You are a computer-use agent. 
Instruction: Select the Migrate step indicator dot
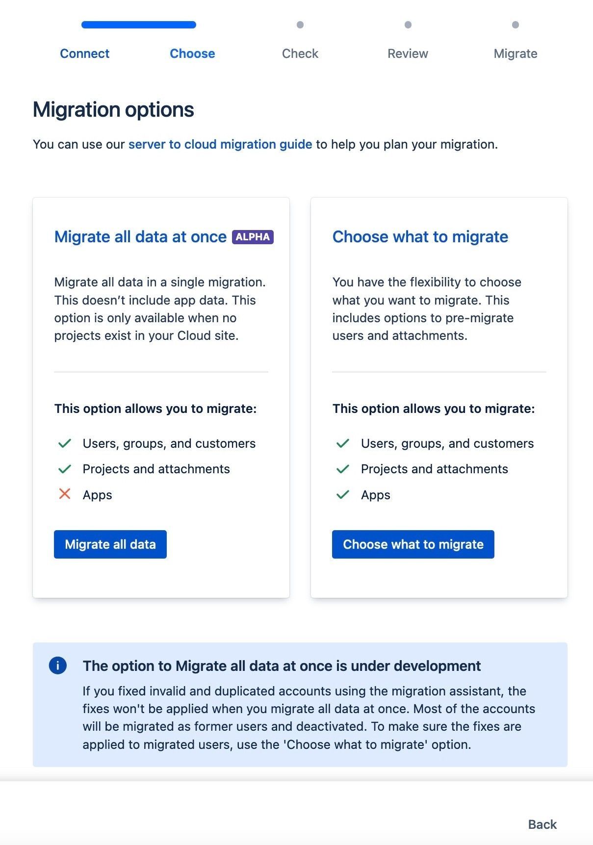(515, 24)
